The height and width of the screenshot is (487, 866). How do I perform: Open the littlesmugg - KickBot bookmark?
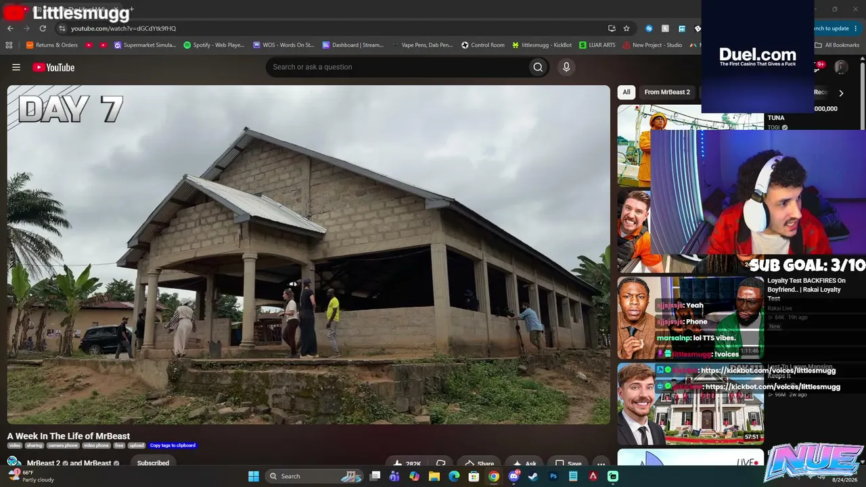[x=542, y=45]
